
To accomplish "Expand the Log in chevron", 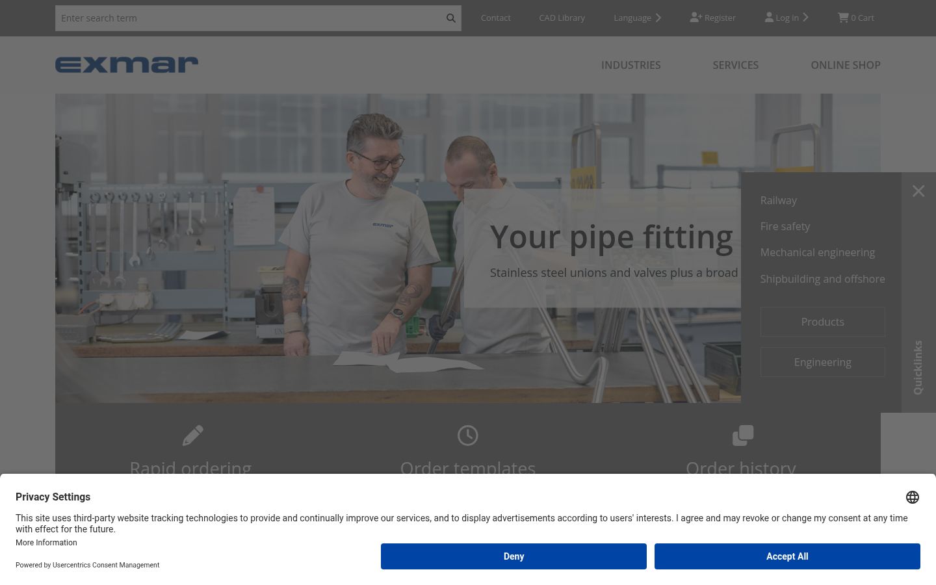I will [805, 18].
